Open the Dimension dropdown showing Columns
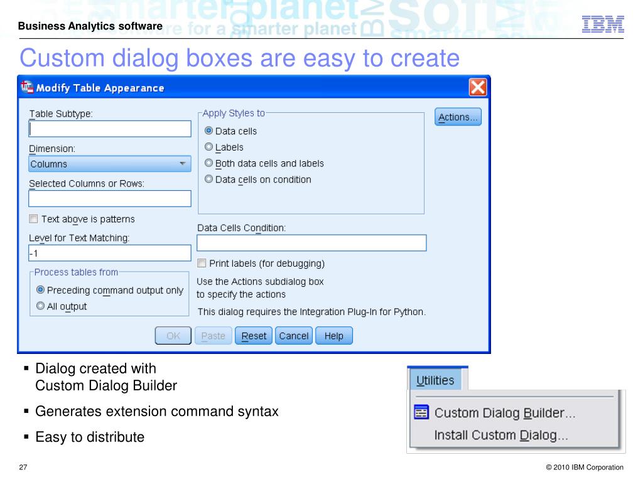643x482 pixels. [x=110, y=164]
